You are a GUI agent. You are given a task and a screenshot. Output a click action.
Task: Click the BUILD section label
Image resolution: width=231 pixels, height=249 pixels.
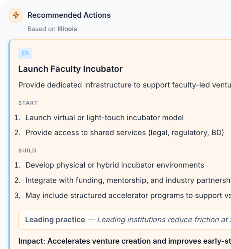27,151
